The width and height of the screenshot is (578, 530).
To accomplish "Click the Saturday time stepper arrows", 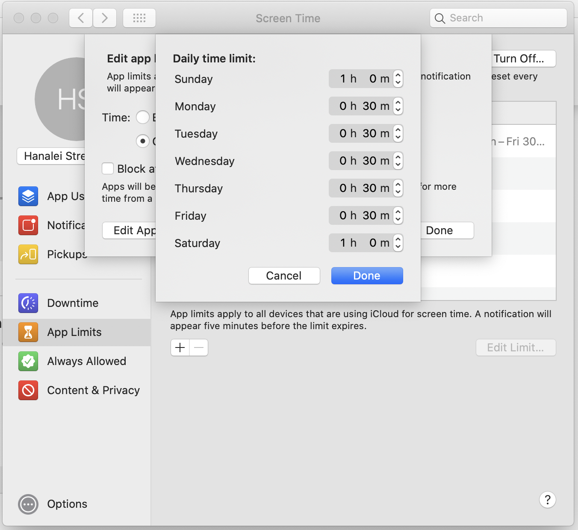I will pyautogui.click(x=398, y=243).
